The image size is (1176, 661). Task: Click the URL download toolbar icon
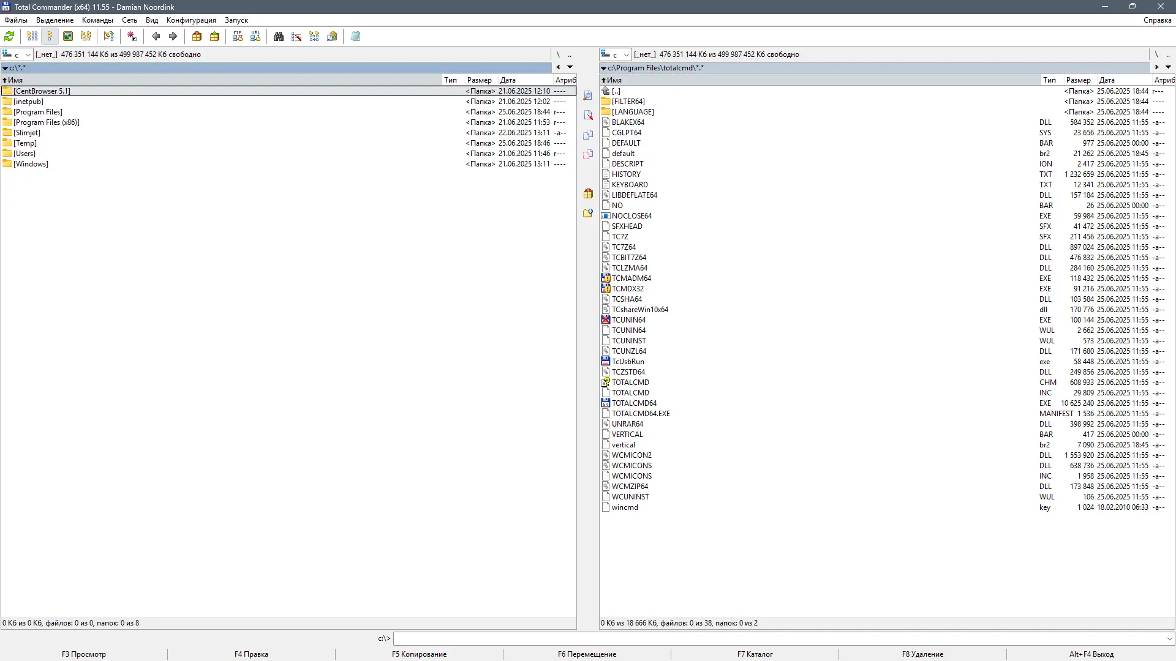point(255,37)
